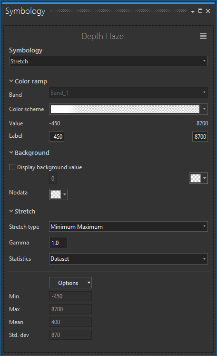Click the color scheme ramp preview
This screenshot has height=356, width=217.
pos(125,109)
